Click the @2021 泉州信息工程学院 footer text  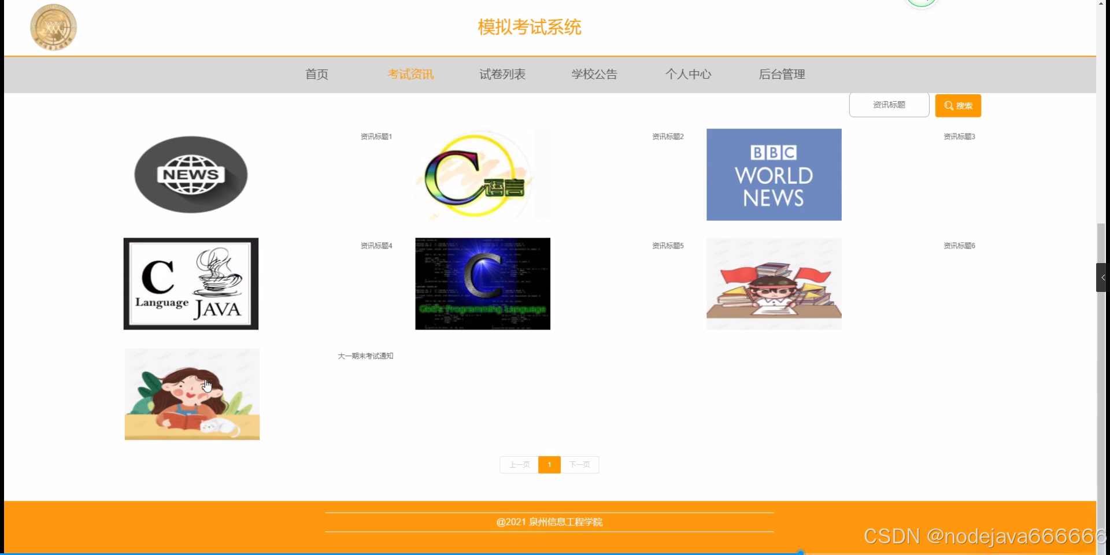549,522
